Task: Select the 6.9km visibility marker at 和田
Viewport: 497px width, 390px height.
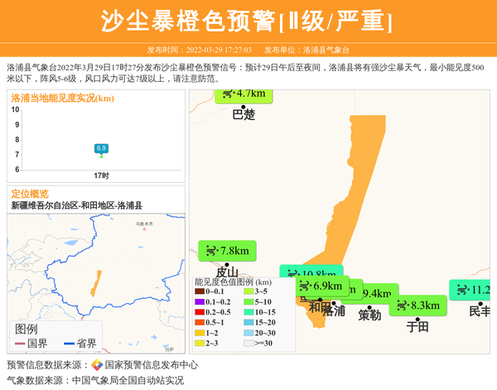Action: tap(322, 286)
